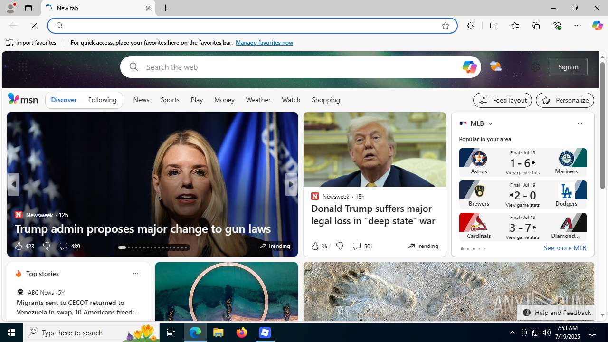Click the msn logo
The width and height of the screenshot is (608, 342).
point(23,99)
